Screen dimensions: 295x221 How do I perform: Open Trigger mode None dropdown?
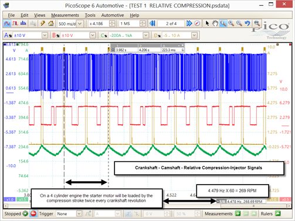point(79,214)
